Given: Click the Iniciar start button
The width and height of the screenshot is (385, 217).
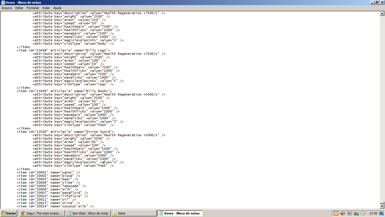Looking at the screenshot, I should [x=9, y=213].
